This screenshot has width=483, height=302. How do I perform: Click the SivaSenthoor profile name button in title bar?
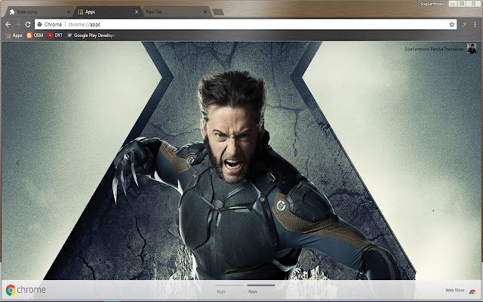pyautogui.click(x=432, y=4)
